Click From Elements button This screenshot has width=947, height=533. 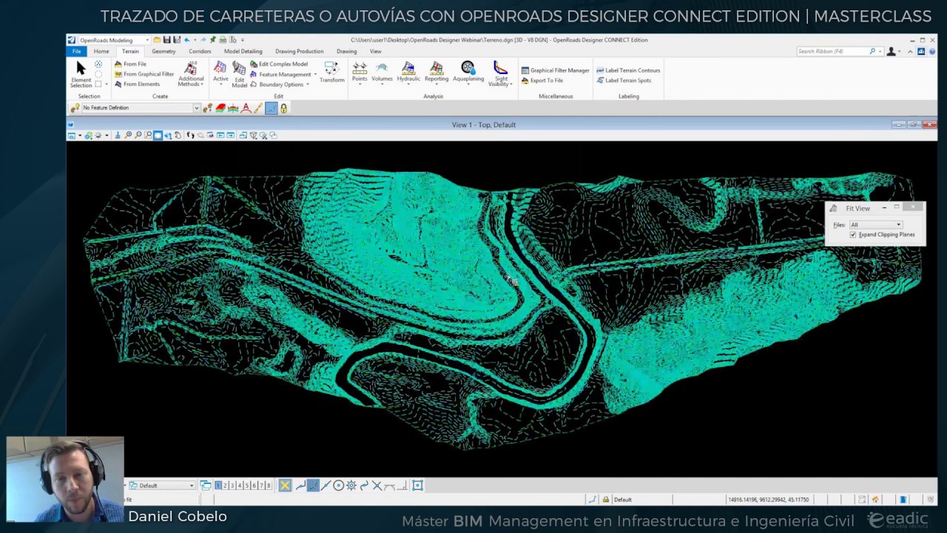[x=137, y=84]
